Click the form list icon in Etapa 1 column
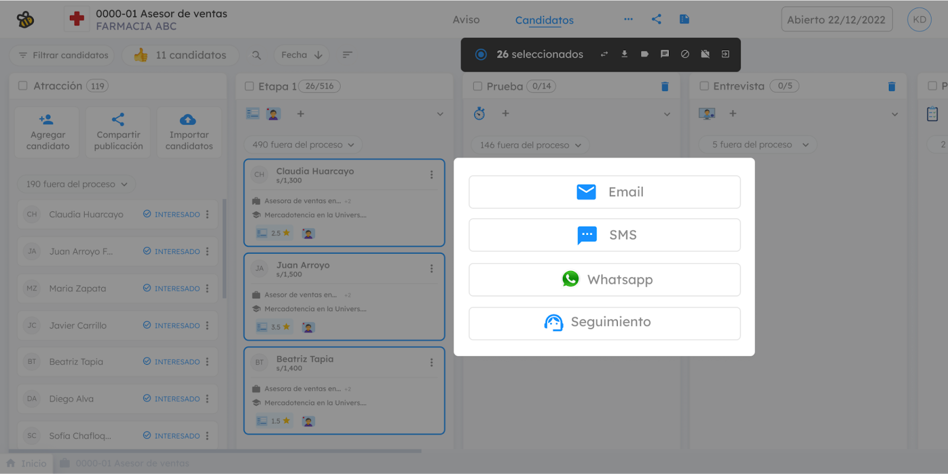The height and width of the screenshot is (474, 948). 253,113
